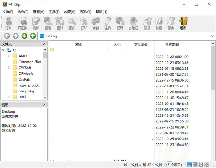Screen dimensions: 216x168
Task: Click the green down arrow button
Action: click(x=24, y=36)
